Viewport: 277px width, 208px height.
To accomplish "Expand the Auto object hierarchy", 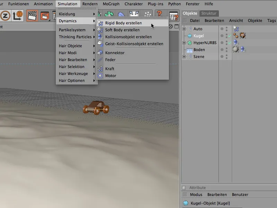I will [x=184, y=29].
